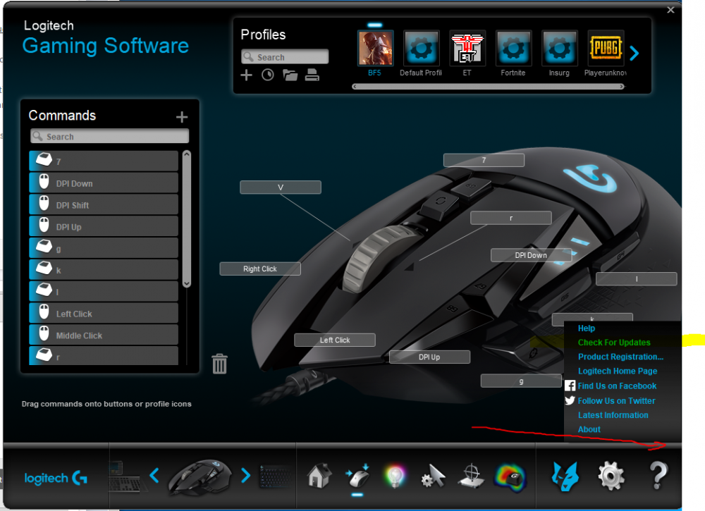Click the Profiles search field
The width and height of the screenshot is (705, 511).
click(285, 57)
